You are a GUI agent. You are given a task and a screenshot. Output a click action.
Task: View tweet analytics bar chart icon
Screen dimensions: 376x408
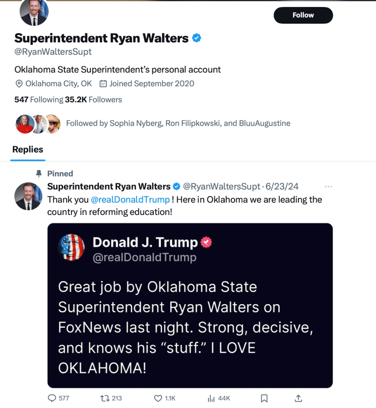(211, 398)
